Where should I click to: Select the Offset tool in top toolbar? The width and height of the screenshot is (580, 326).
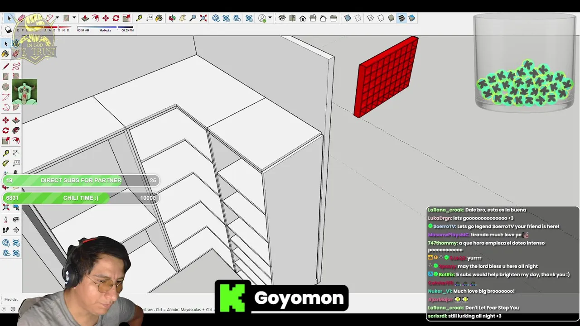pyautogui.click(x=95, y=18)
